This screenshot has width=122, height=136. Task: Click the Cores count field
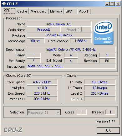click(82, 112)
